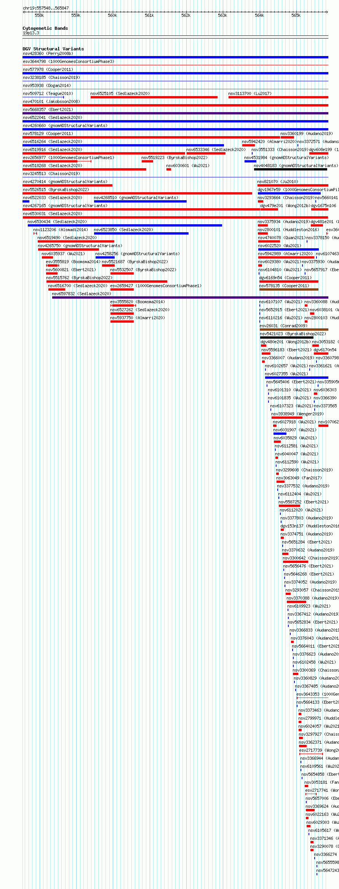339x889 pixels.
Task: Select nsv6109923 (Wu2021) label
Action: (x=309, y=606)
